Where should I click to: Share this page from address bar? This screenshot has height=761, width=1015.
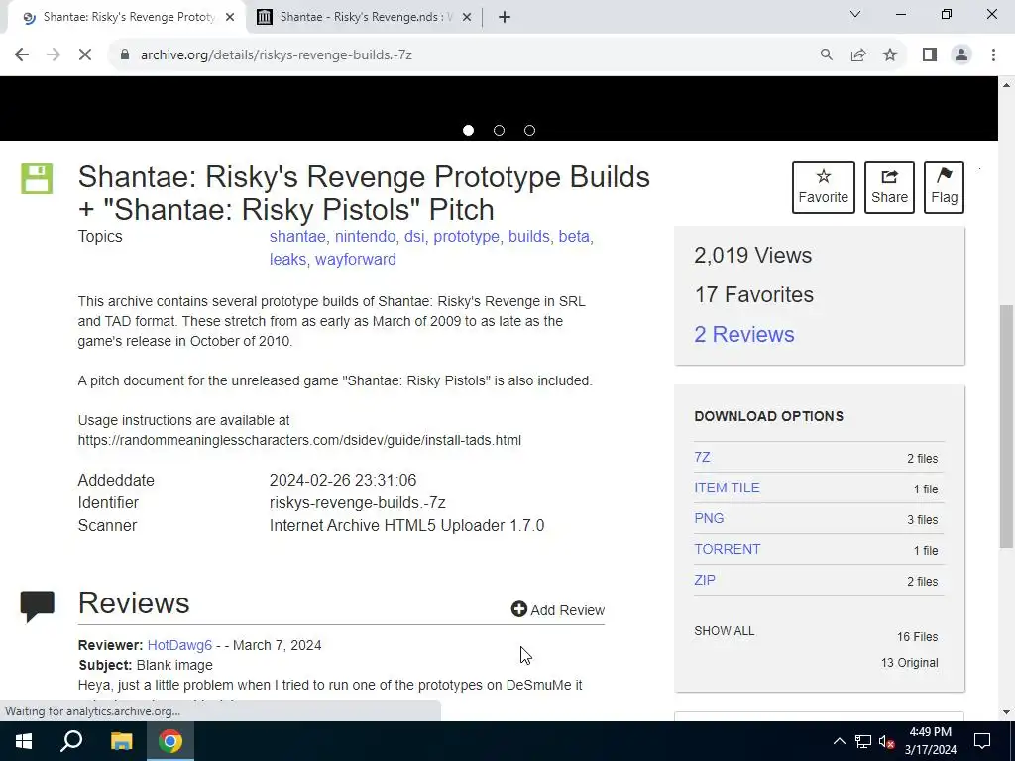point(858,55)
